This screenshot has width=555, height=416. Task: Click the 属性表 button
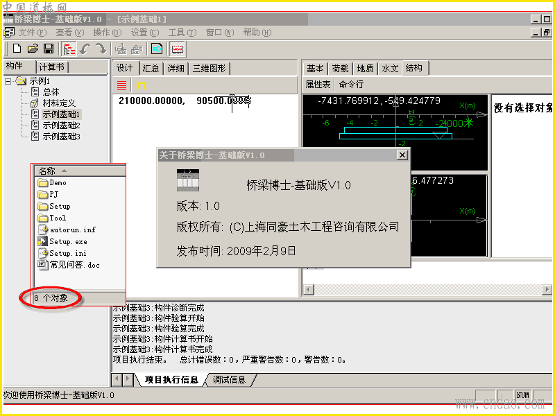pos(318,85)
